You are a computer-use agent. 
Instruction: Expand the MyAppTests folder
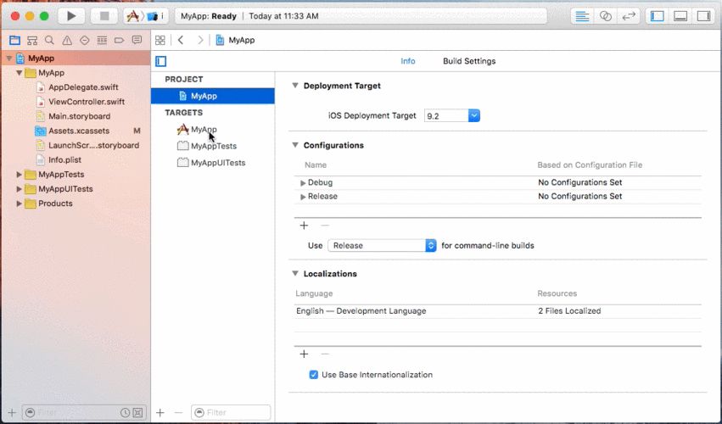tap(20, 175)
